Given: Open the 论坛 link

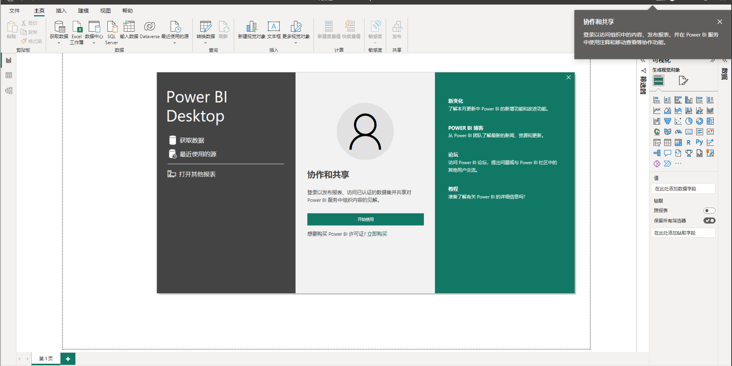Looking at the screenshot, I should (453, 155).
